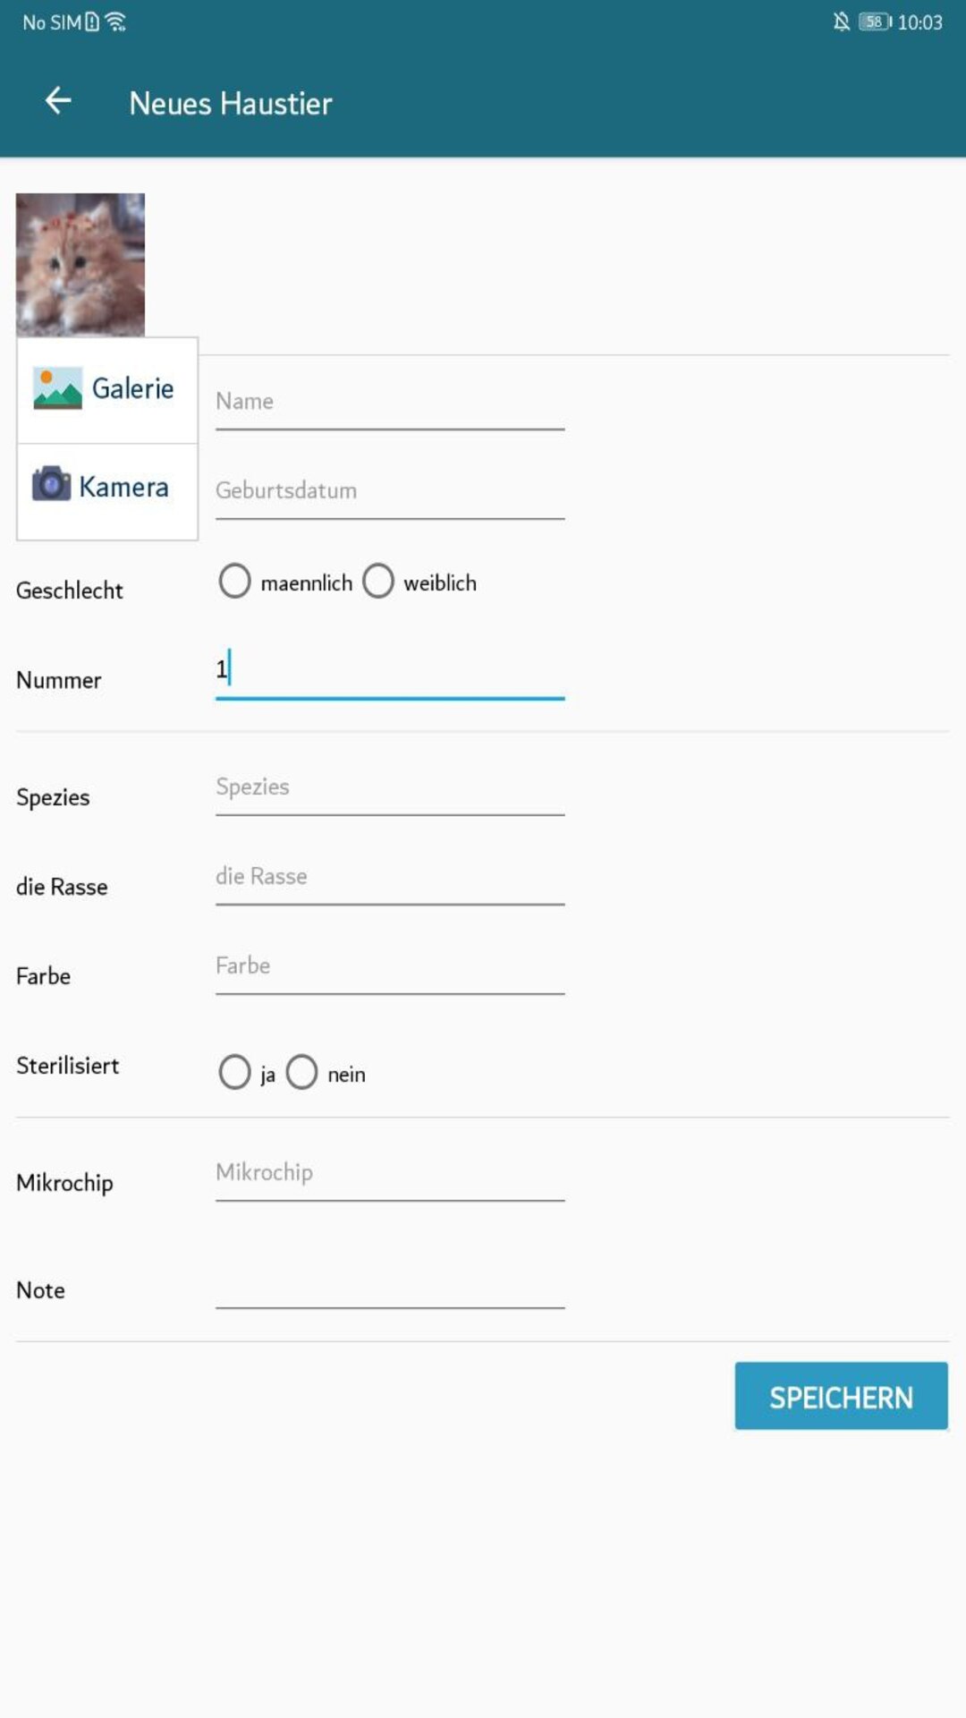Image resolution: width=966 pixels, height=1718 pixels.
Task: Tap the die Rasse input field
Action: [x=389, y=877]
